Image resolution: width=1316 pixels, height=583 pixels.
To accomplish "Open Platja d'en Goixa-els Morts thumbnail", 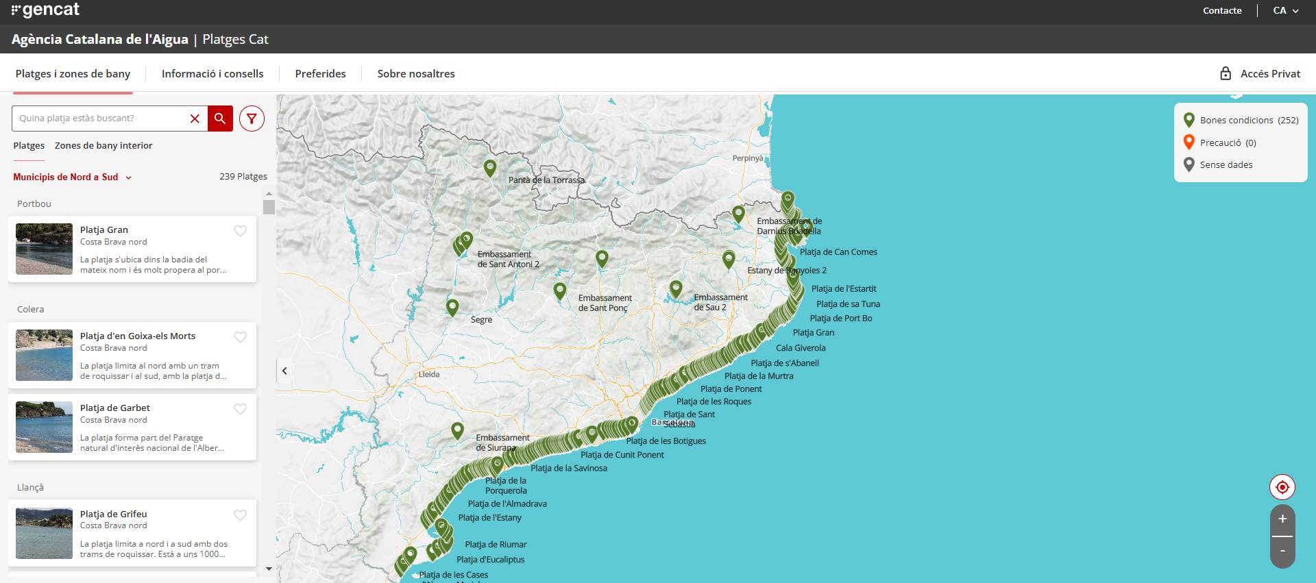I will (44, 355).
